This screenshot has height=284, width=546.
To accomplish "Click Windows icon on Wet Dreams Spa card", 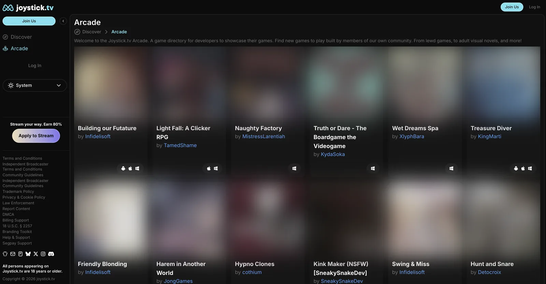I will tap(451, 168).
